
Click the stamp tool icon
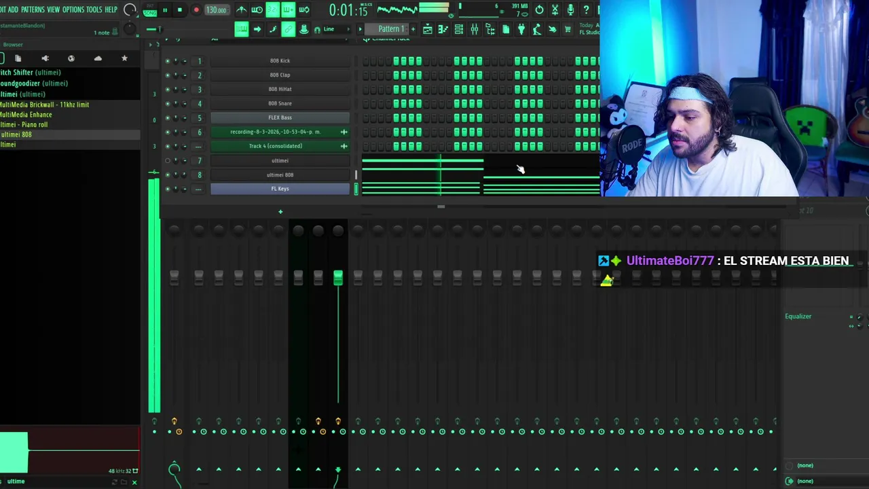[303, 29]
